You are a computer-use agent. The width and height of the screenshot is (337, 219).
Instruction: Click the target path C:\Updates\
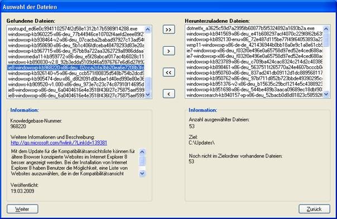201,143
